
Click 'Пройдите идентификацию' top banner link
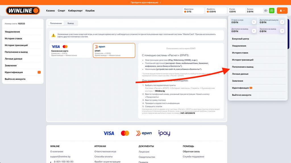[145, 2]
